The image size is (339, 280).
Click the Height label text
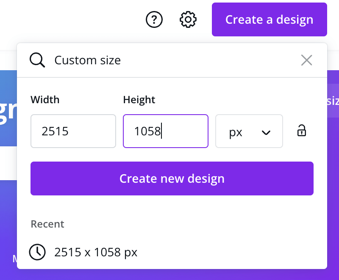(x=139, y=100)
